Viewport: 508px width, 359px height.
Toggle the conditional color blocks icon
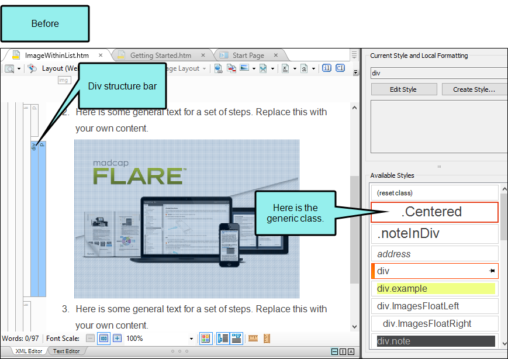[x=206, y=339]
